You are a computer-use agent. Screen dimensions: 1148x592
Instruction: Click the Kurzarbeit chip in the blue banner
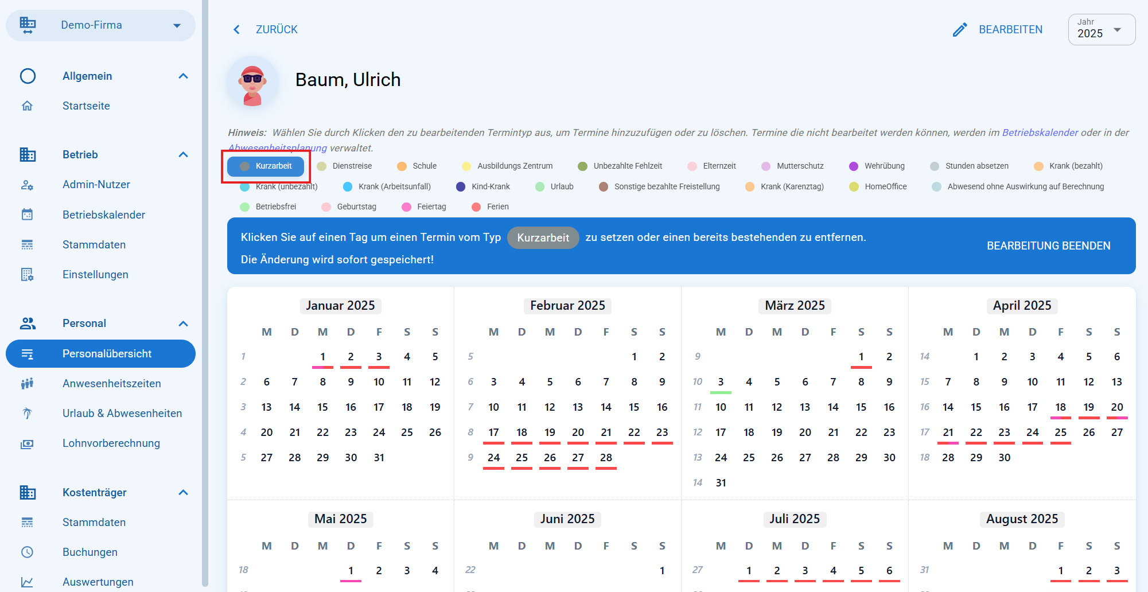click(543, 238)
